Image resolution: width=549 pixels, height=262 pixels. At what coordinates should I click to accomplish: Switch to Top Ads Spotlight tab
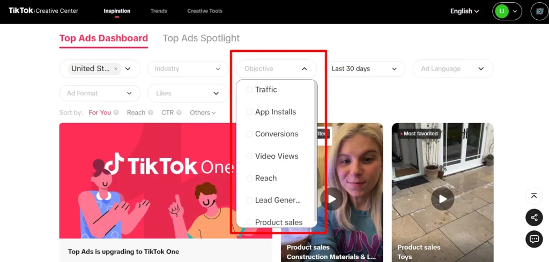pyautogui.click(x=201, y=38)
